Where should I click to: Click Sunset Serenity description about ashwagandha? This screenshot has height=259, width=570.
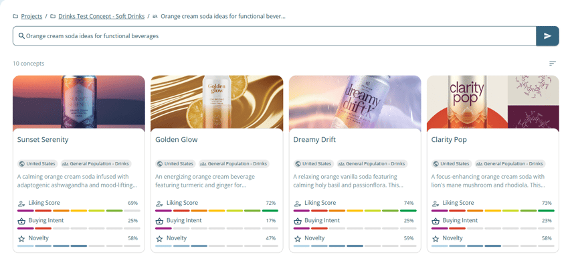77,181
